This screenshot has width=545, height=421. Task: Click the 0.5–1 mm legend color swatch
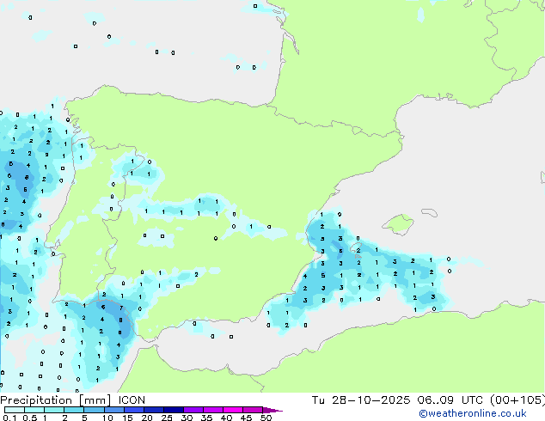[x=34, y=410]
